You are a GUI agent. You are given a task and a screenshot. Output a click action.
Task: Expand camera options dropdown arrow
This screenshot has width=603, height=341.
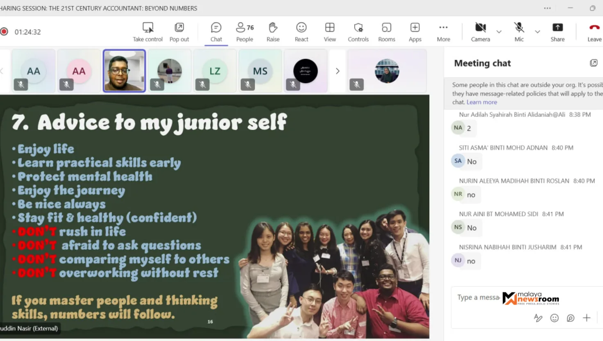(x=499, y=32)
